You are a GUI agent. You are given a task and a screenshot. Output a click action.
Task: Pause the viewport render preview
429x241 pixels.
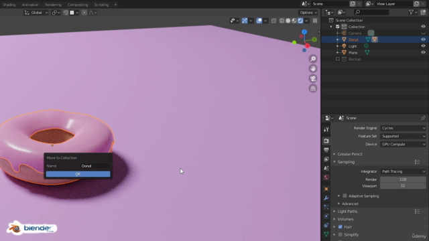click(x=315, y=21)
